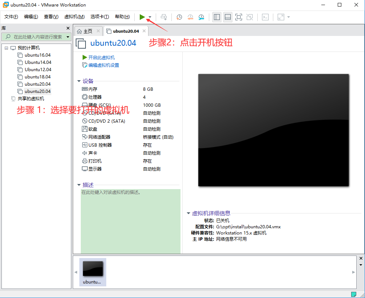Click the green power-on play button

click(x=142, y=17)
